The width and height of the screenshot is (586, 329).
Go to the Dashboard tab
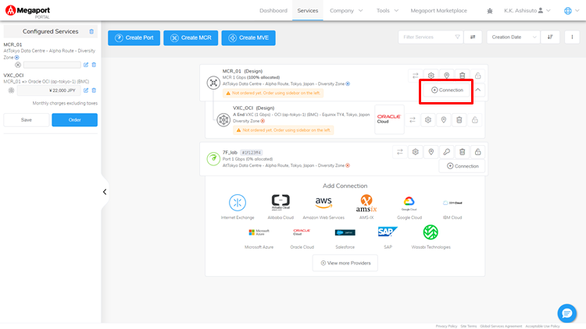pos(273,11)
